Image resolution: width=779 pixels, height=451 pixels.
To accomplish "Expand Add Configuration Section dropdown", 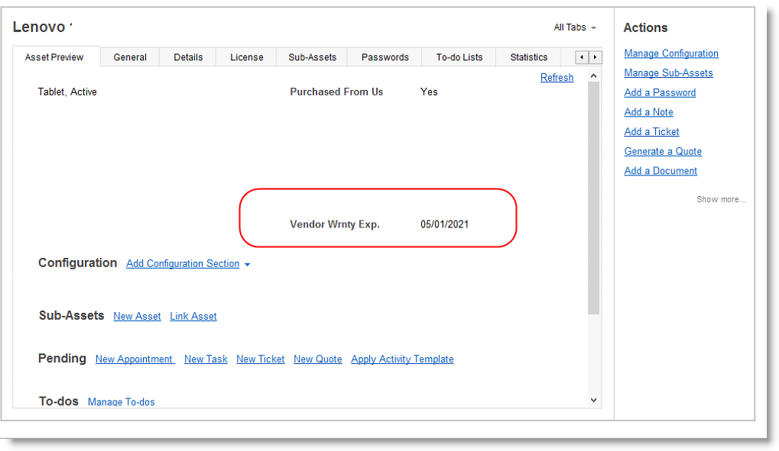I will point(188,264).
